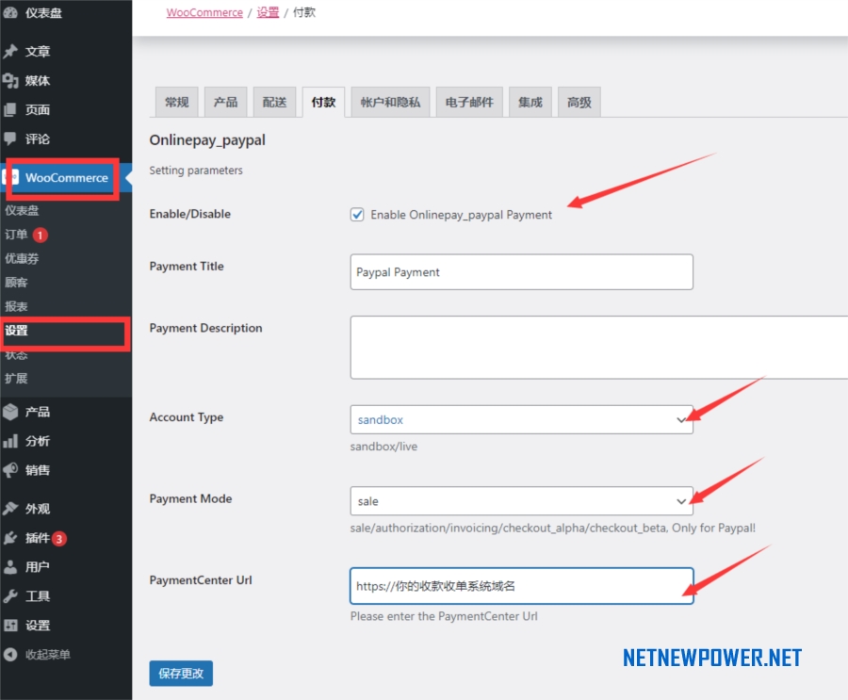
Task: Click the Pages icon in sidebar
Action: click(x=10, y=110)
